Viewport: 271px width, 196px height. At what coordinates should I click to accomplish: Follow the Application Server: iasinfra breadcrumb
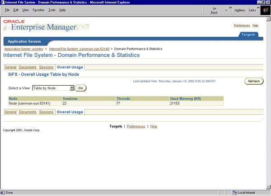[23, 49]
